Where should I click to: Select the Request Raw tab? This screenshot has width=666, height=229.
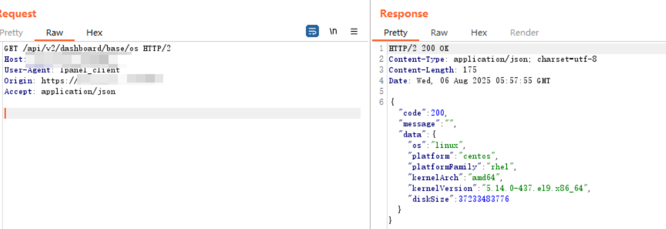[x=54, y=32]
